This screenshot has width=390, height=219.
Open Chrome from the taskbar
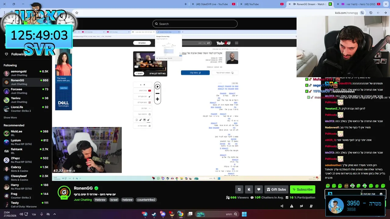(x=181, y=214)
